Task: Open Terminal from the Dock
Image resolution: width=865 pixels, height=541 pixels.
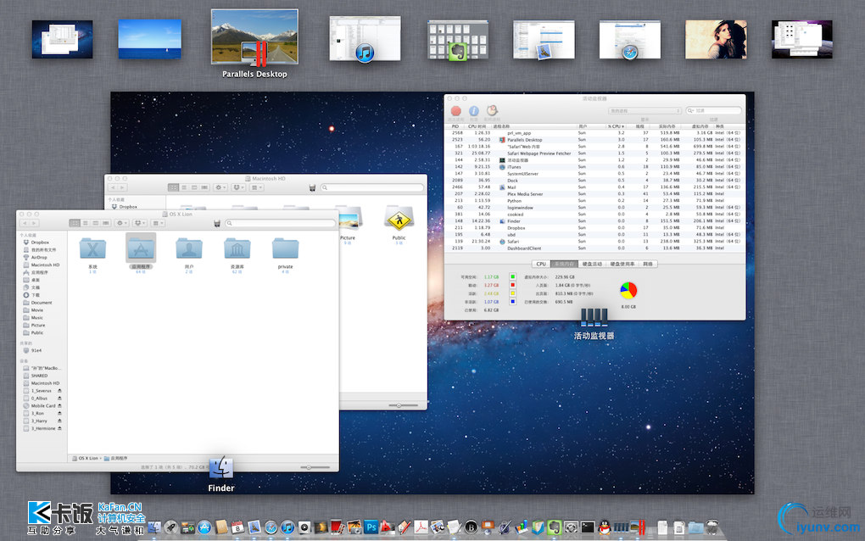Action: [x=588, y=527]
